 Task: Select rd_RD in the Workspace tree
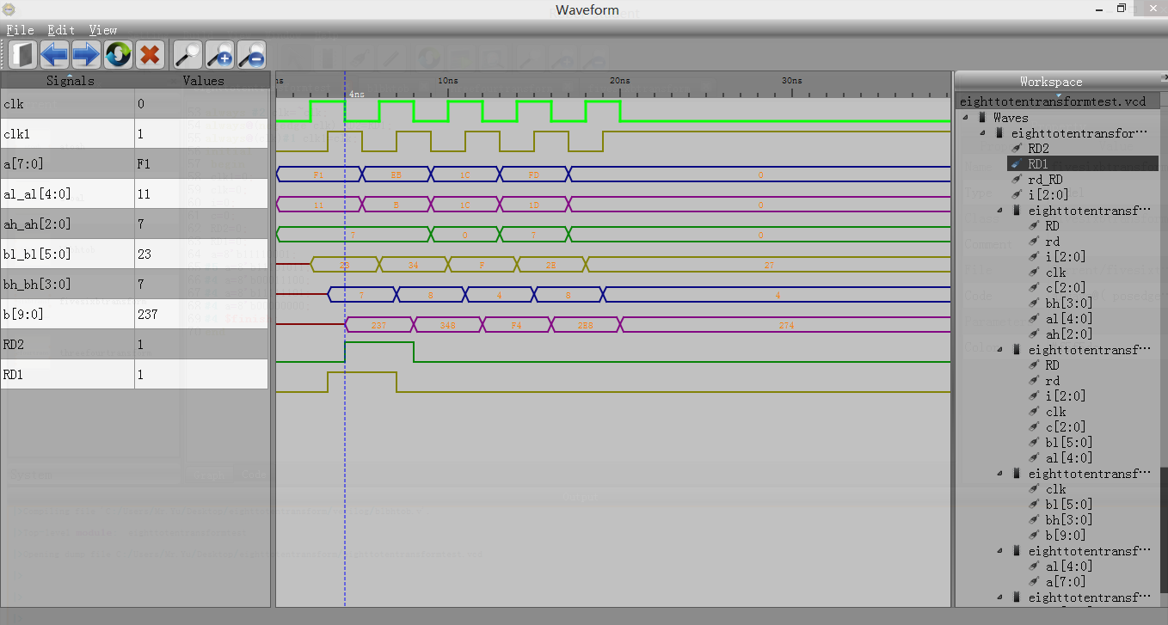coord(1045,180)
